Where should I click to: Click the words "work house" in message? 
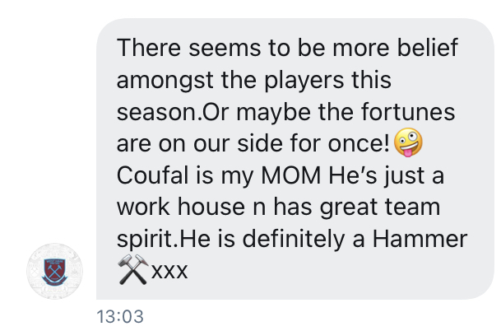pos(181,207)
